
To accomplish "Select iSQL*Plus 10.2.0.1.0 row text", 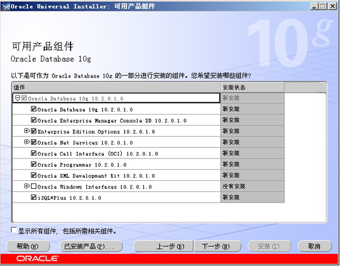I will [x=69, y=198].
